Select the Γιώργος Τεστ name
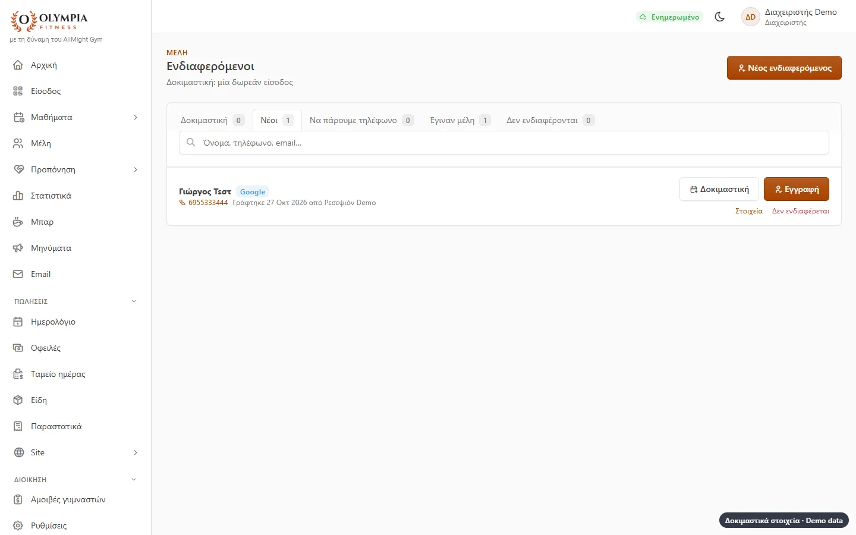 [205, 191]
